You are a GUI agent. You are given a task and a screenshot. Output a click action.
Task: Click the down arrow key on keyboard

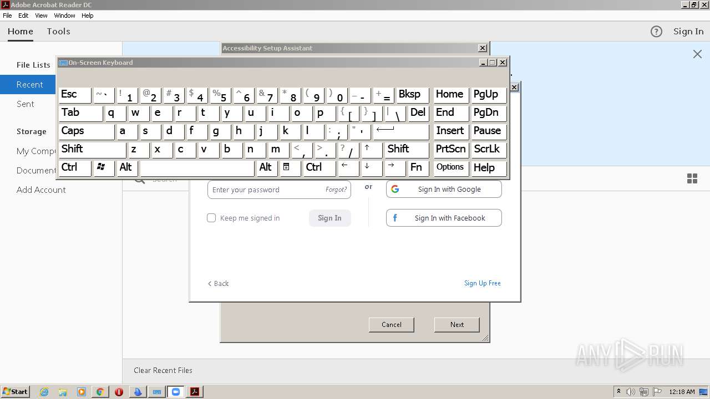pos(371,167)
